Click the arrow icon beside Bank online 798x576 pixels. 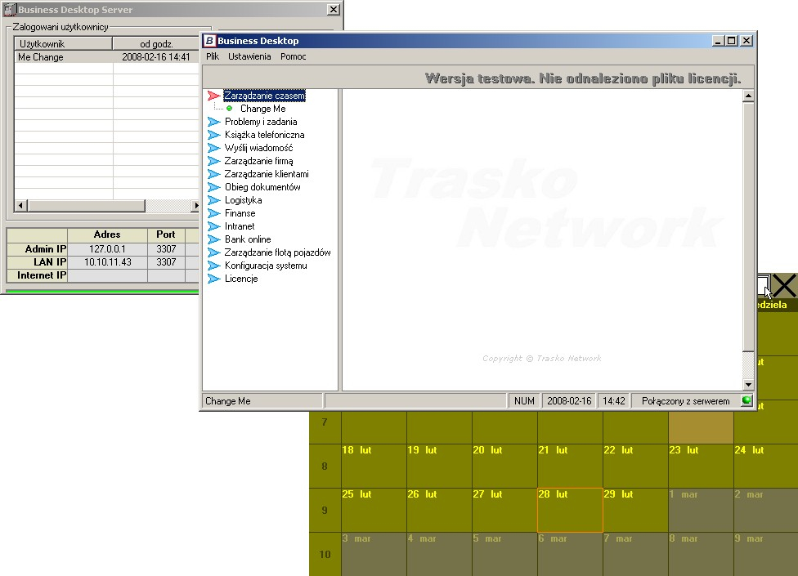pos(213,239)
